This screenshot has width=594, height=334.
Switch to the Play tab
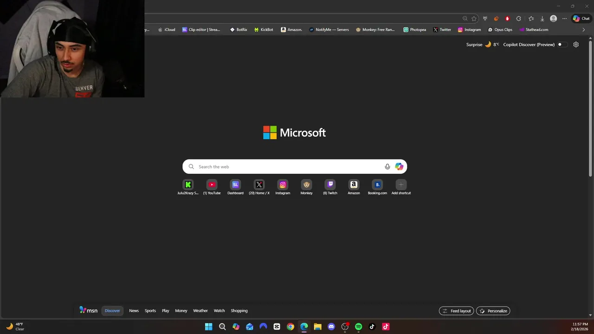pyautogui.click(x=165, y=311)
